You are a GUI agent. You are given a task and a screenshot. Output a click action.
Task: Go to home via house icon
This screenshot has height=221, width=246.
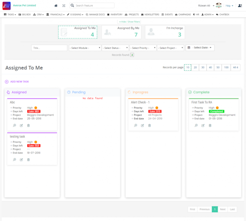coord(56,5)
